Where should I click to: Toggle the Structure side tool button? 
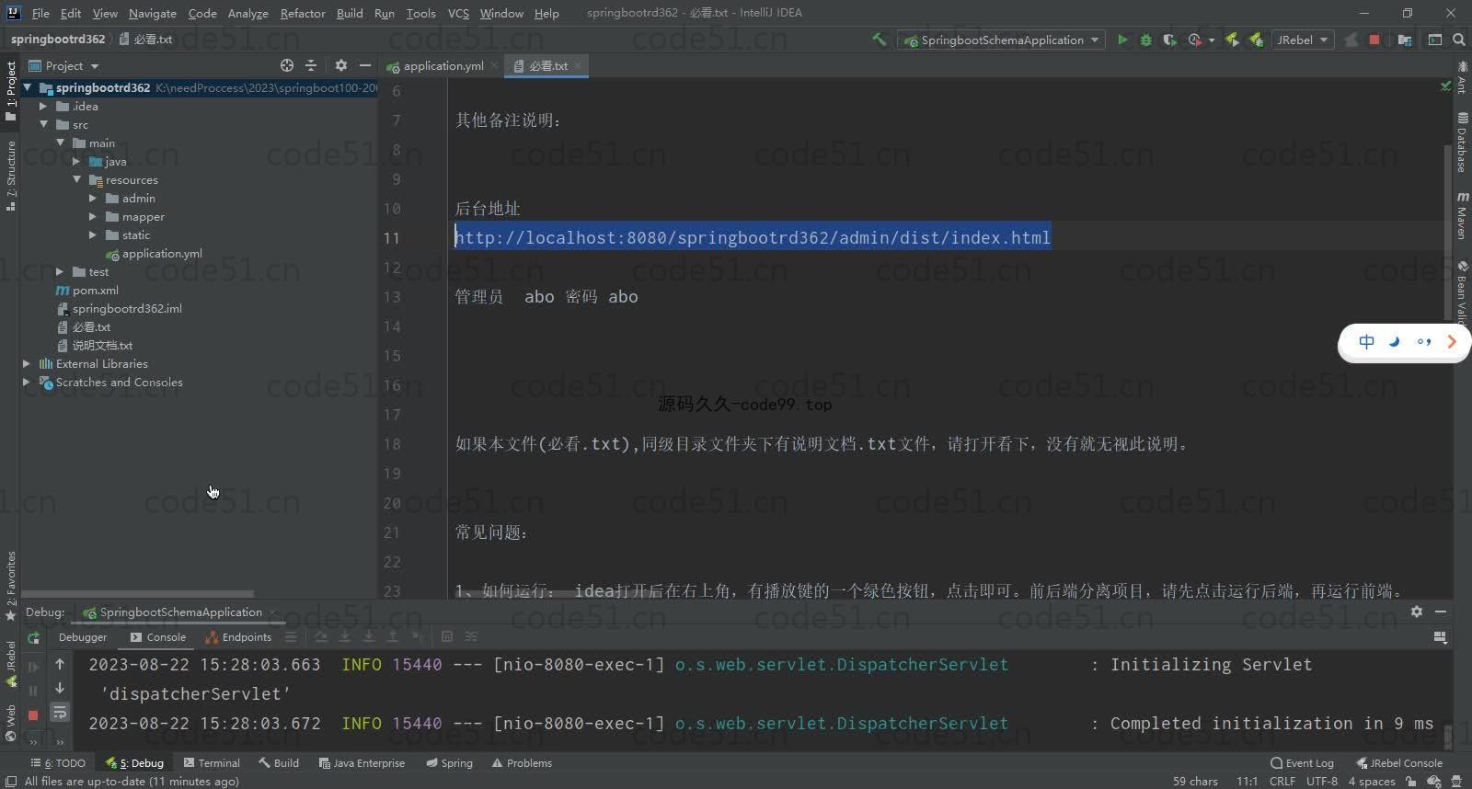click(x=10, y=176)
